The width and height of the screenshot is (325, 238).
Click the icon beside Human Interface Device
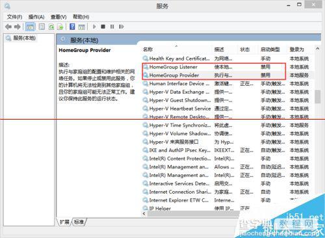click(x=146, y=83)
